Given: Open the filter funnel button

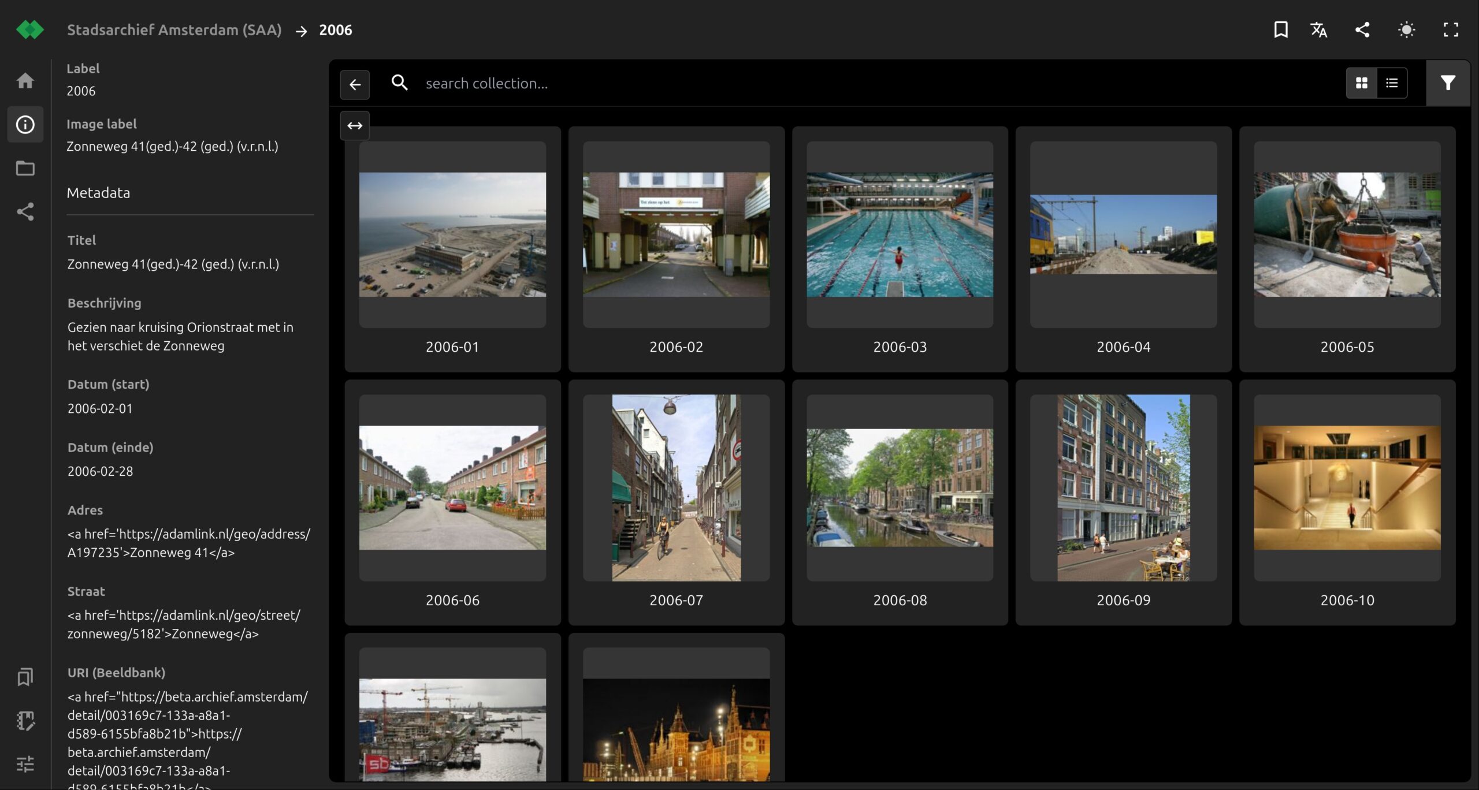Looking at the screenshot, I should (1448, 83).
